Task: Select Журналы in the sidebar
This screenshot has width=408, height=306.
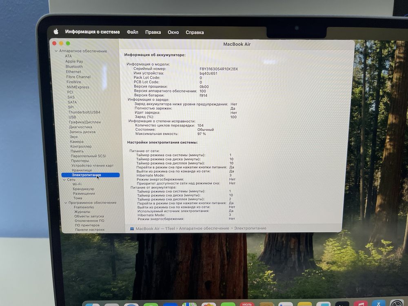Action: coord(82,212)
